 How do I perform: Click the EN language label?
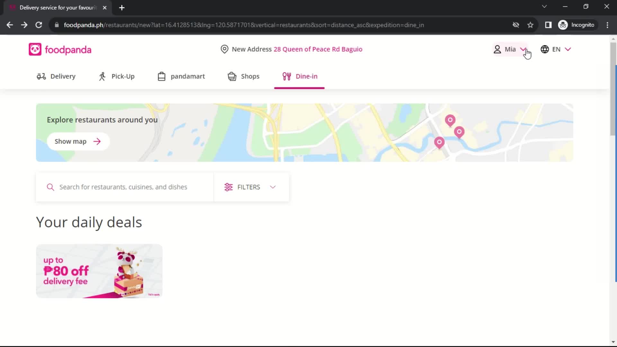556,49
